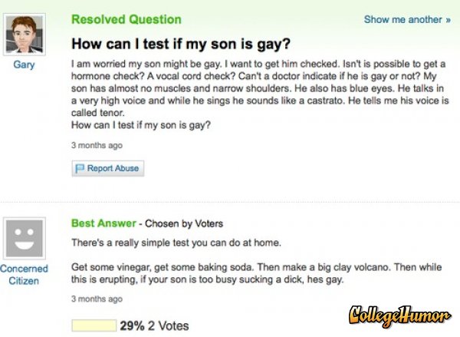
Task: Click the question's 3 months ago timestamp
Action: coord(96,145)
